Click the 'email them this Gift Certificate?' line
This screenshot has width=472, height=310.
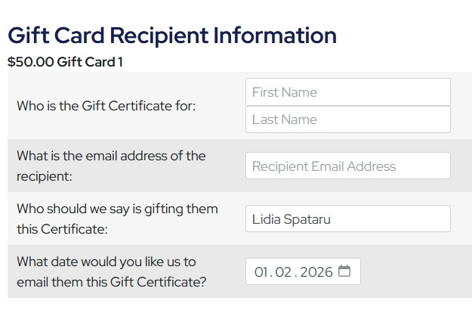(x=111, y=283)
